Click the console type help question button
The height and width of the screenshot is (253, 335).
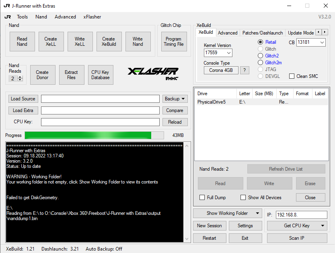pos(245,70)
